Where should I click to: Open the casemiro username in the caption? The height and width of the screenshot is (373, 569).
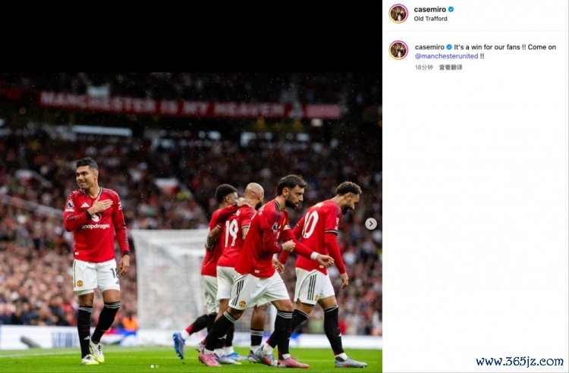tap(429, 47)
